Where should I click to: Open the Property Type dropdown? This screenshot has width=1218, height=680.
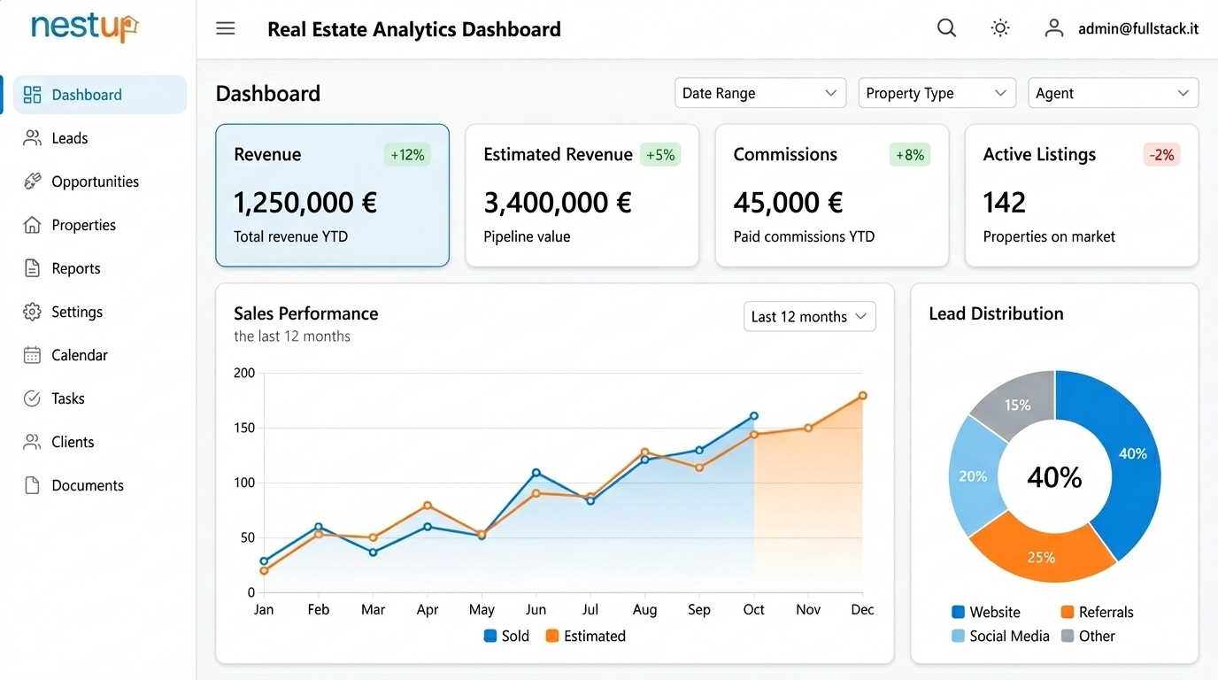coord(937,93)
